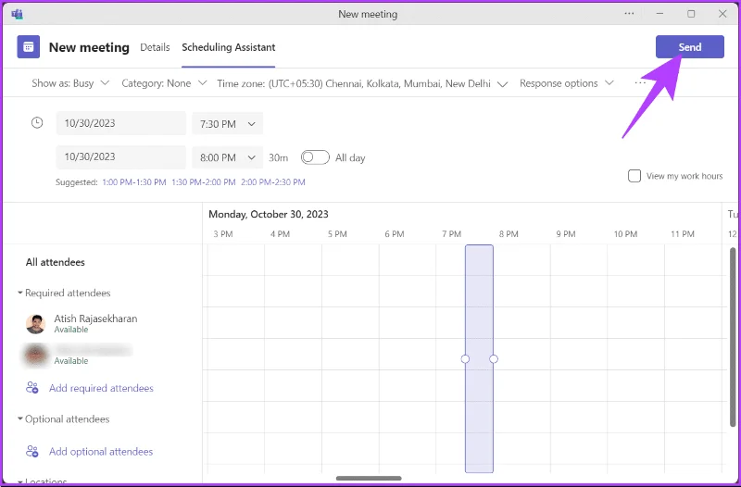Viewport: 741px width, 487px height.
Task: Click the 9 PM time column label
Action: click(566, 234)
